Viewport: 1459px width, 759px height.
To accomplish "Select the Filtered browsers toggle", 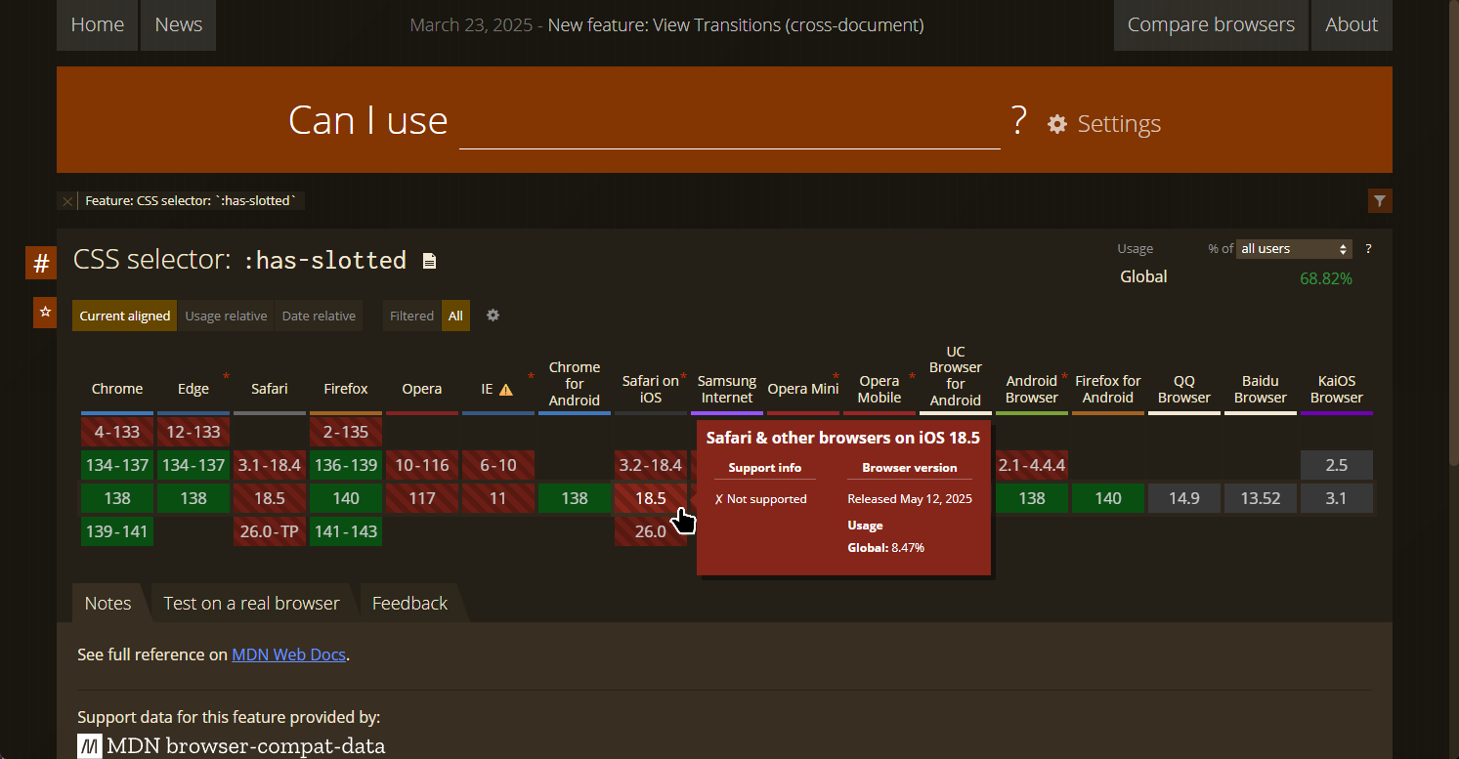I will pyautogui.click(x=411, y=316).
